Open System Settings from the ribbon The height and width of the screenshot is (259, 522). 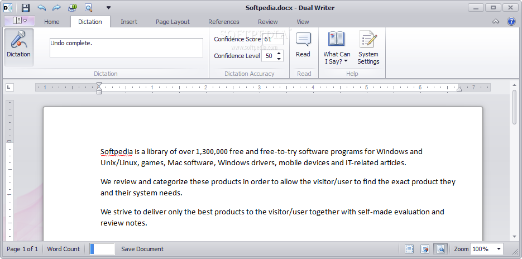click(x=368, y=47)
